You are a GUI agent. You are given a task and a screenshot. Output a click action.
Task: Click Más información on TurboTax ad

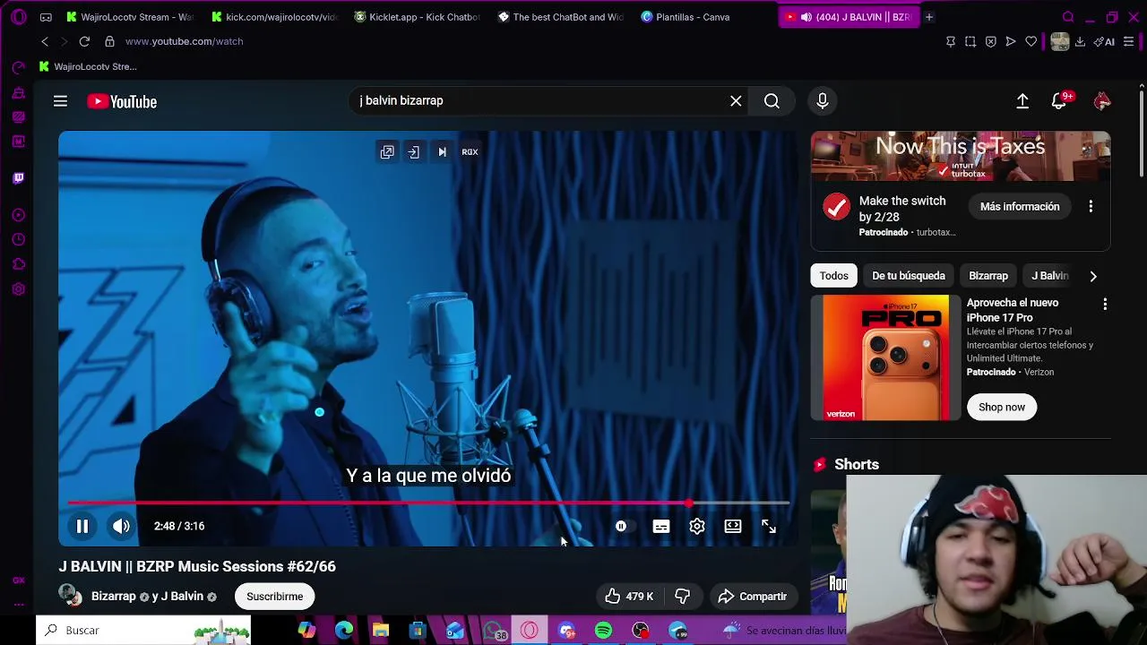(1020, 207)
